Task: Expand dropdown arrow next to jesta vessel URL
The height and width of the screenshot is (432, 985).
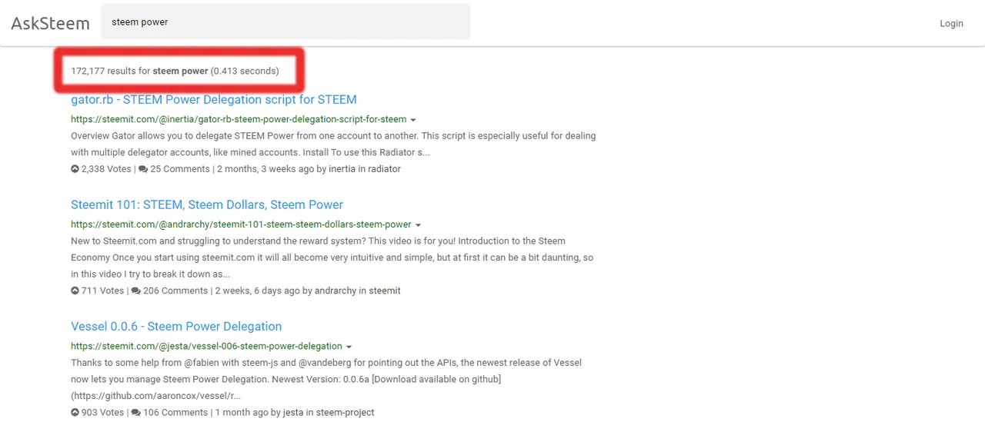Action: tap(349, 347)
